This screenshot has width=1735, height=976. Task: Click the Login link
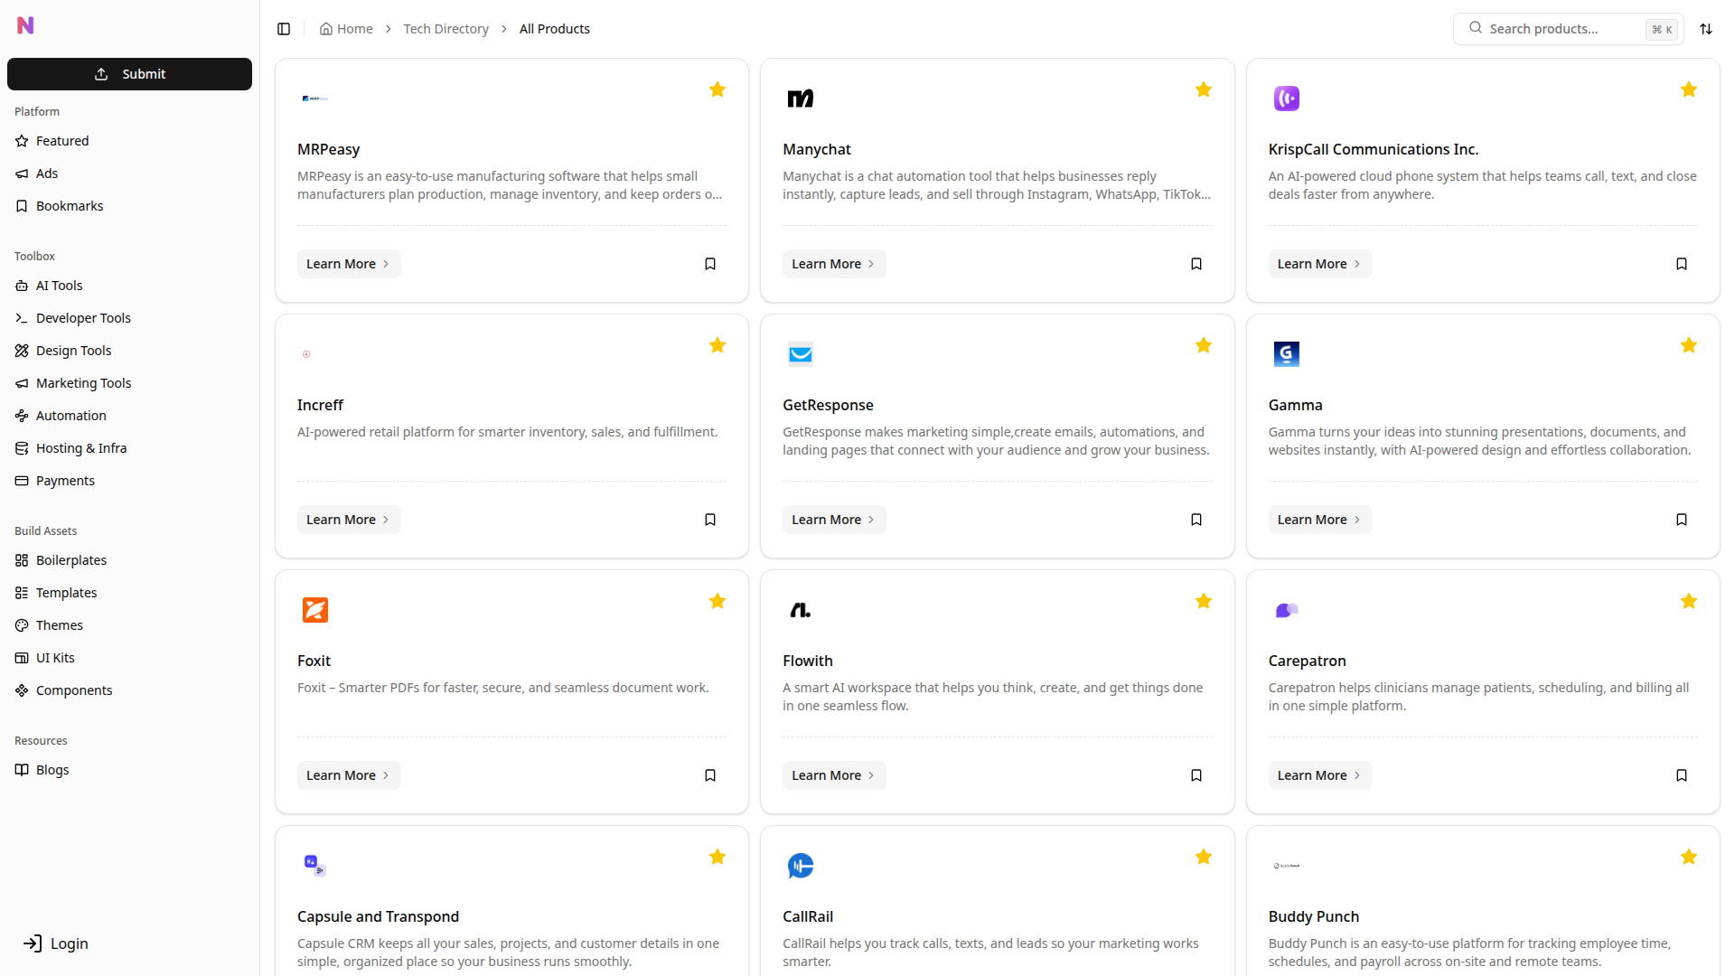point(69,943)
